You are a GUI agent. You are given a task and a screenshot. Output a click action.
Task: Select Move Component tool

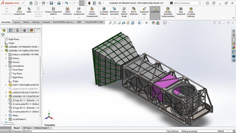coord(79,11)
